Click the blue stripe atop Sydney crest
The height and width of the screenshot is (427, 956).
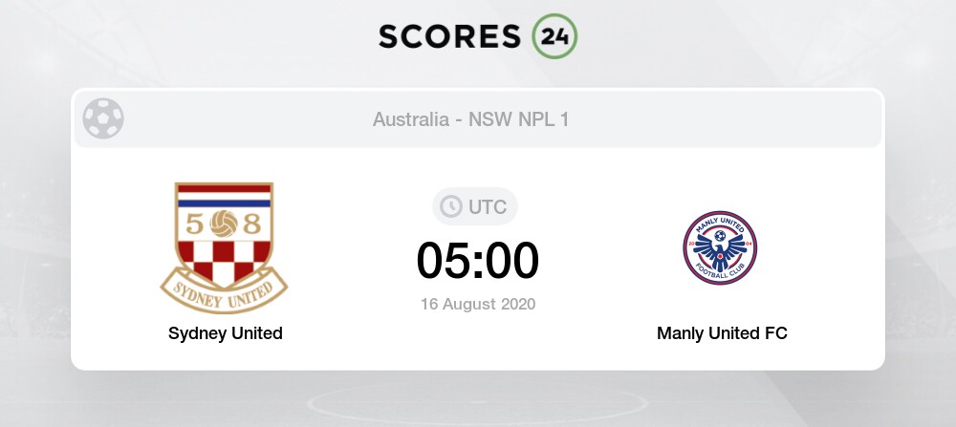coord(224,203)
